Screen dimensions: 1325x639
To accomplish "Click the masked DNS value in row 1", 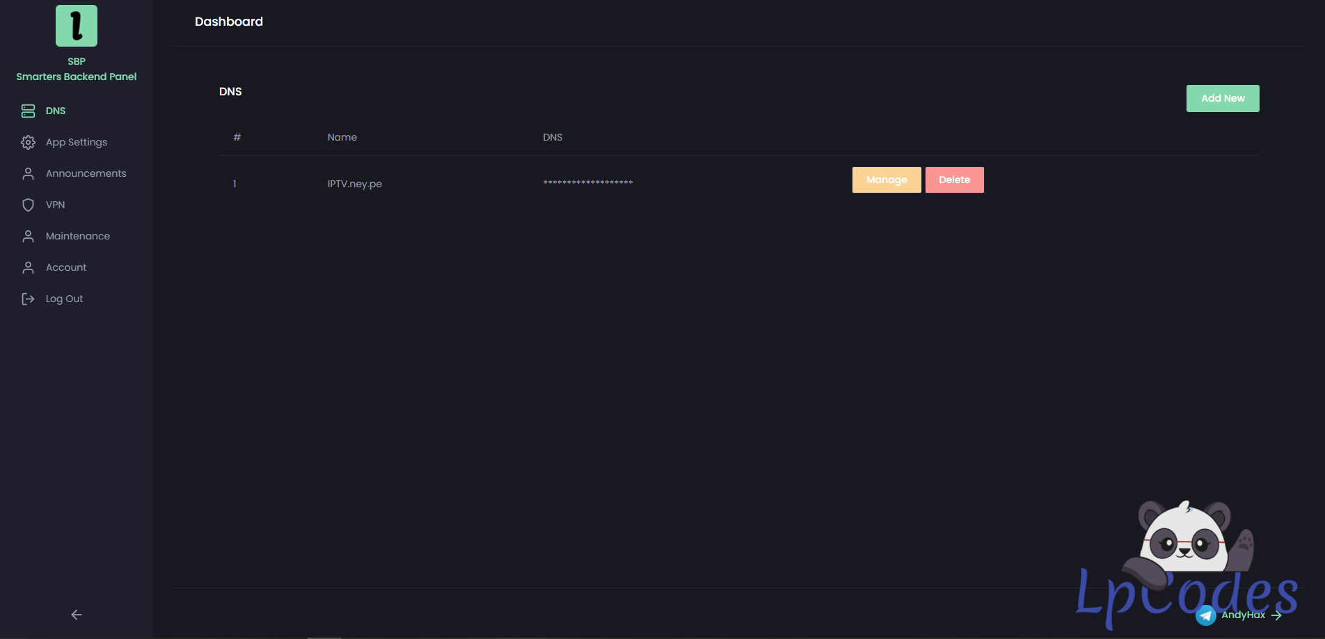I will (588, 183).
